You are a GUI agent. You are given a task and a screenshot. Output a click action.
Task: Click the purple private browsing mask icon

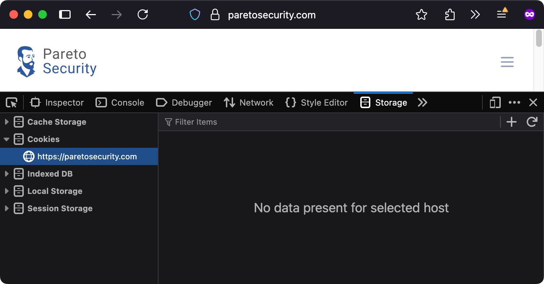coord(529,15)
